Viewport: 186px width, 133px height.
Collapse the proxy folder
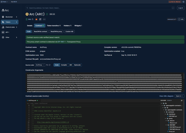point(169,118)
